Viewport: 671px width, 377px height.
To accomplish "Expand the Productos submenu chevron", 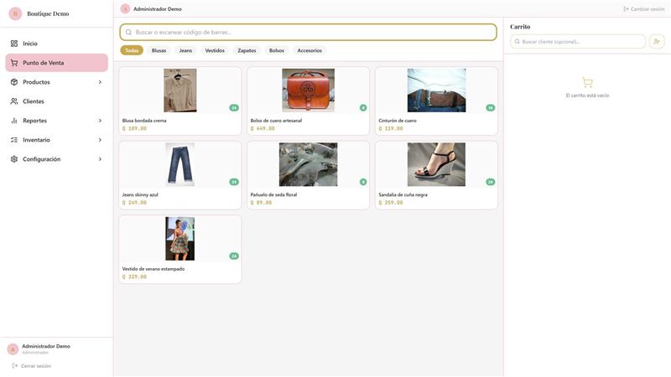I will pos(100,82).
